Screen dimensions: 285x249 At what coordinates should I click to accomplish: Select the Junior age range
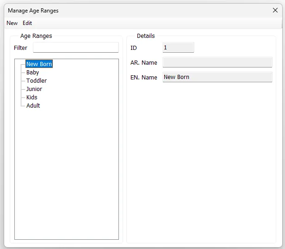click(x=34, y=89)
